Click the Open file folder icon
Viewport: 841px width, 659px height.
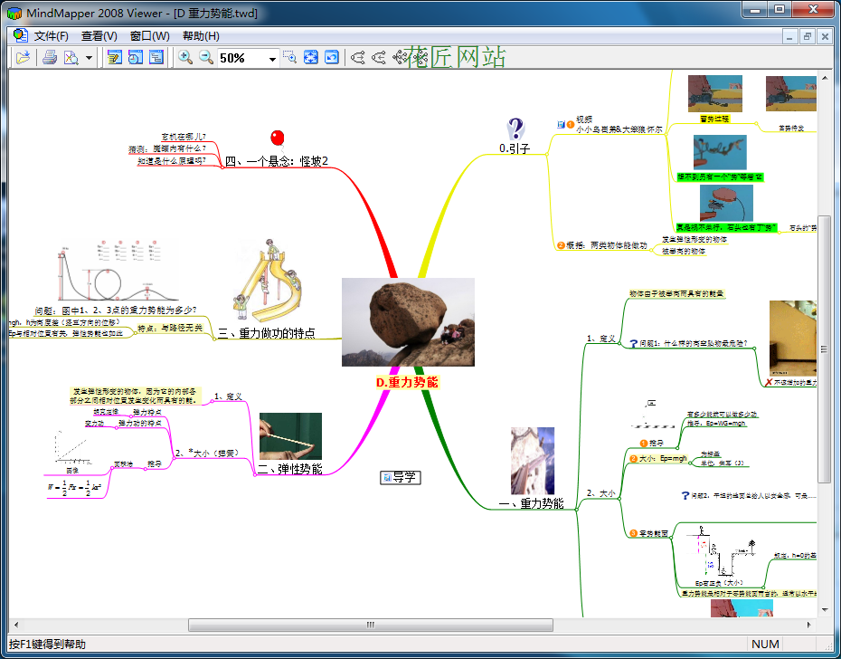23,58
